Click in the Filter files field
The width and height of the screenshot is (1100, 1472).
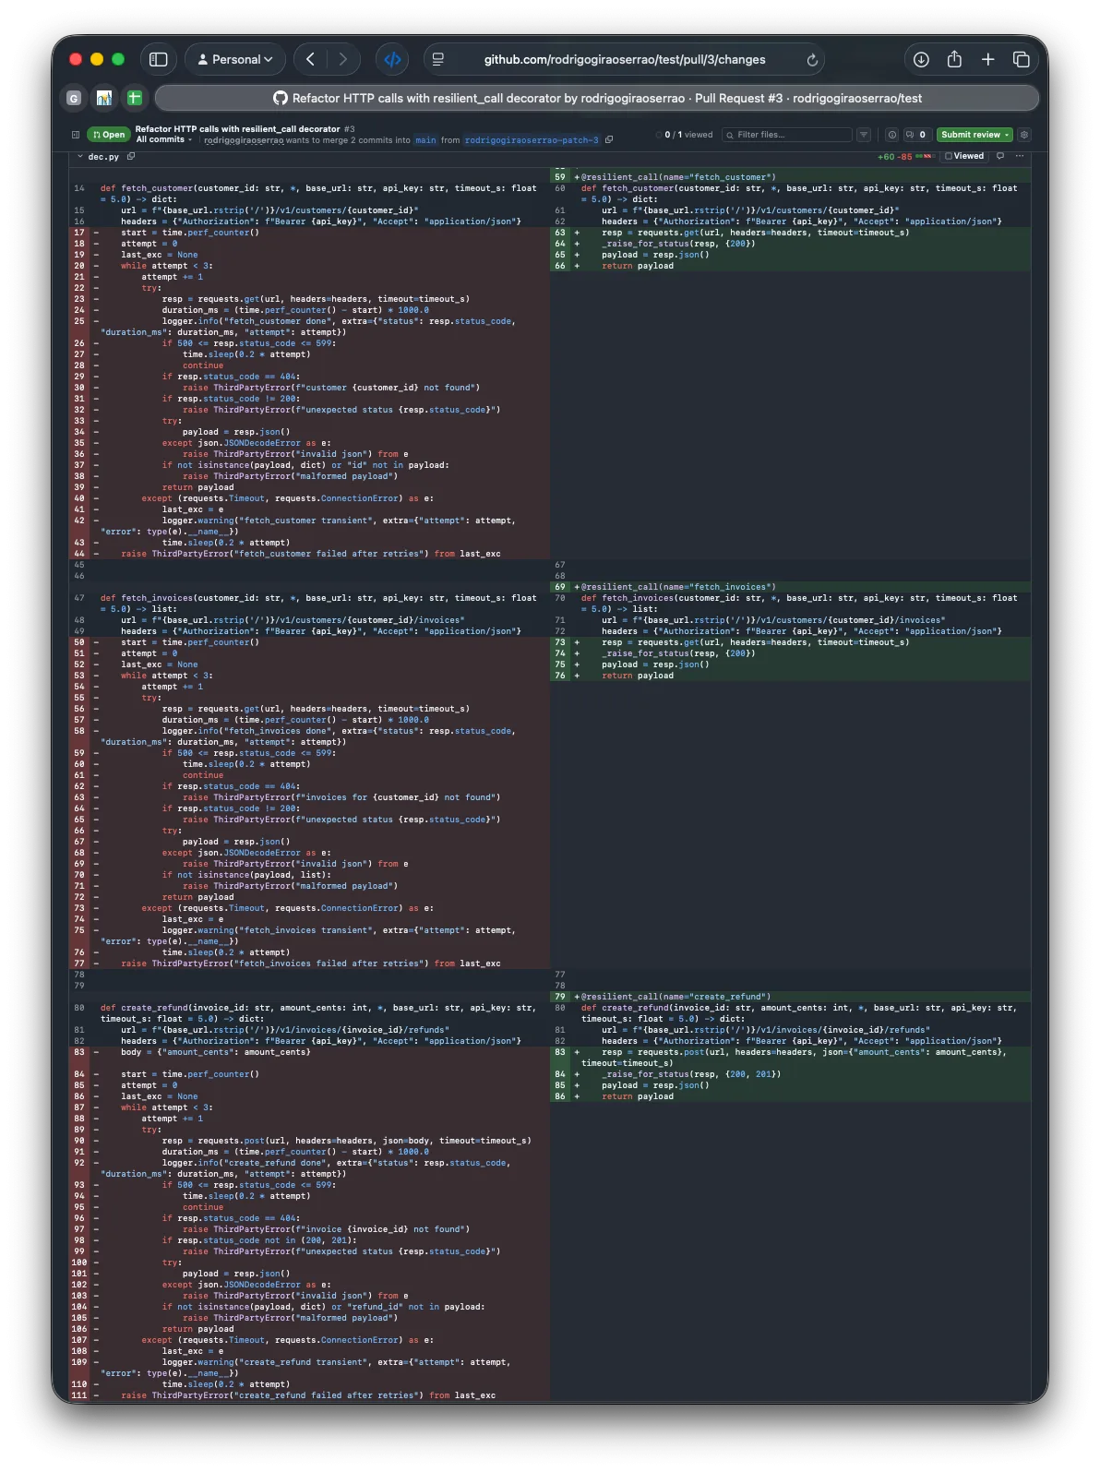click(x=789, y=135)
